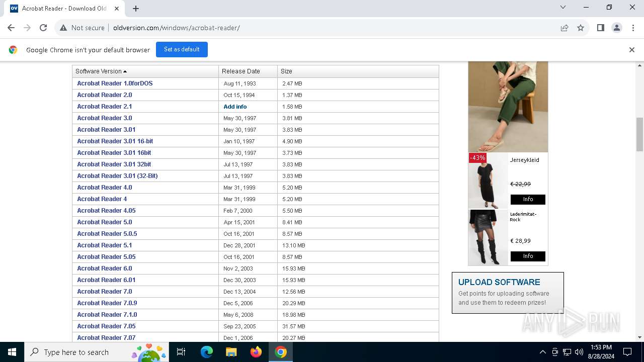
Task: Launch Microsoft Edge from taskbar
Action: coord(207,352)
